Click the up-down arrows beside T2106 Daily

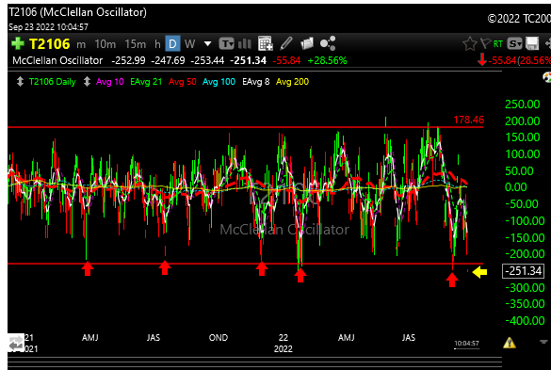pyautogui.click(x=20, y=82)
